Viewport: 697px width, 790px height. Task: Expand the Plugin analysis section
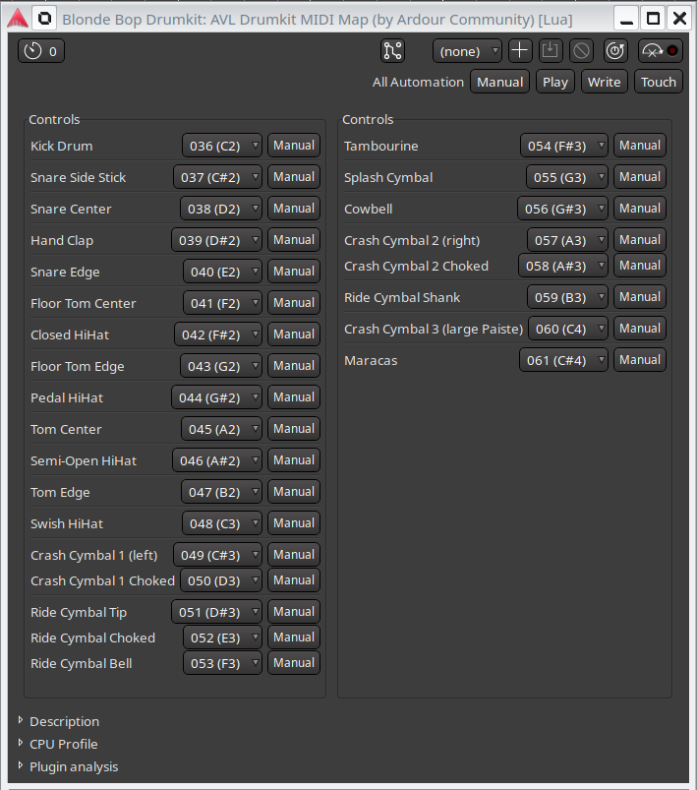[x=73, y=766]
